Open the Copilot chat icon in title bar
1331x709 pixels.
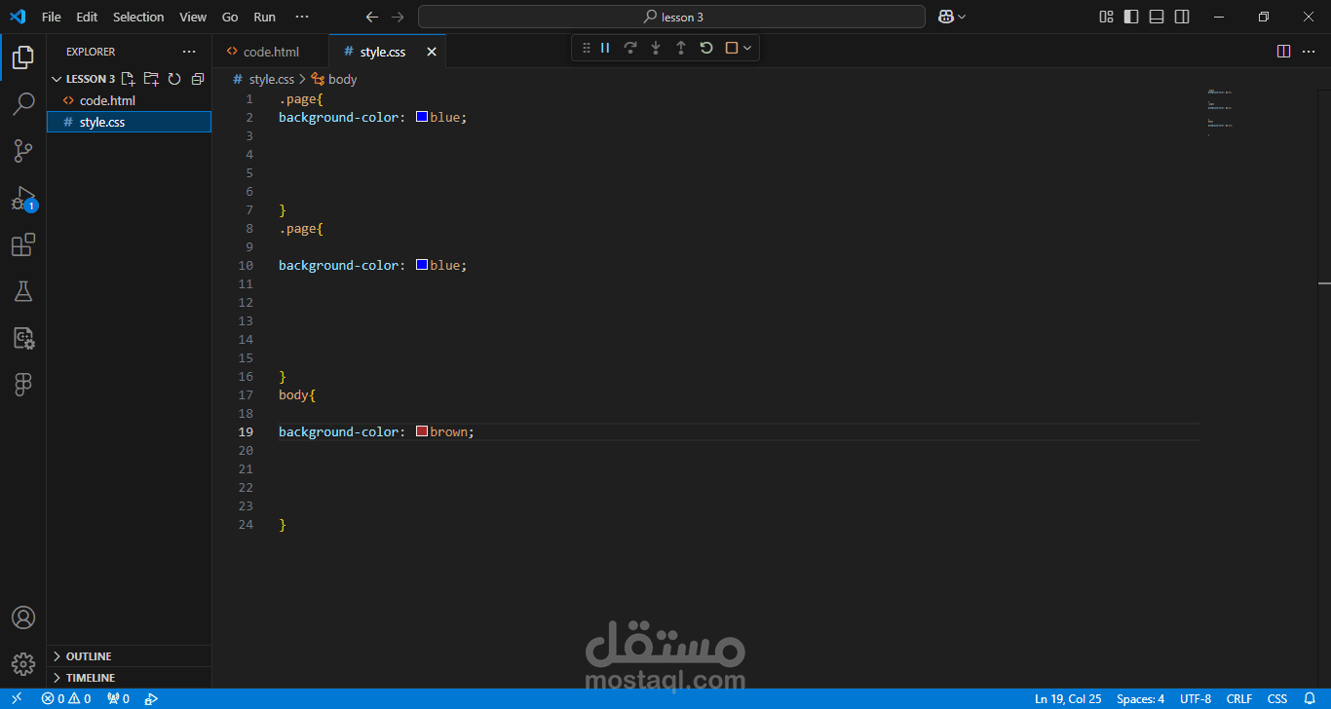(x=945, y=17)
